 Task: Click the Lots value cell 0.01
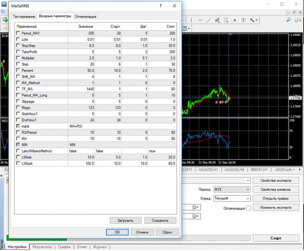[81, 39]
